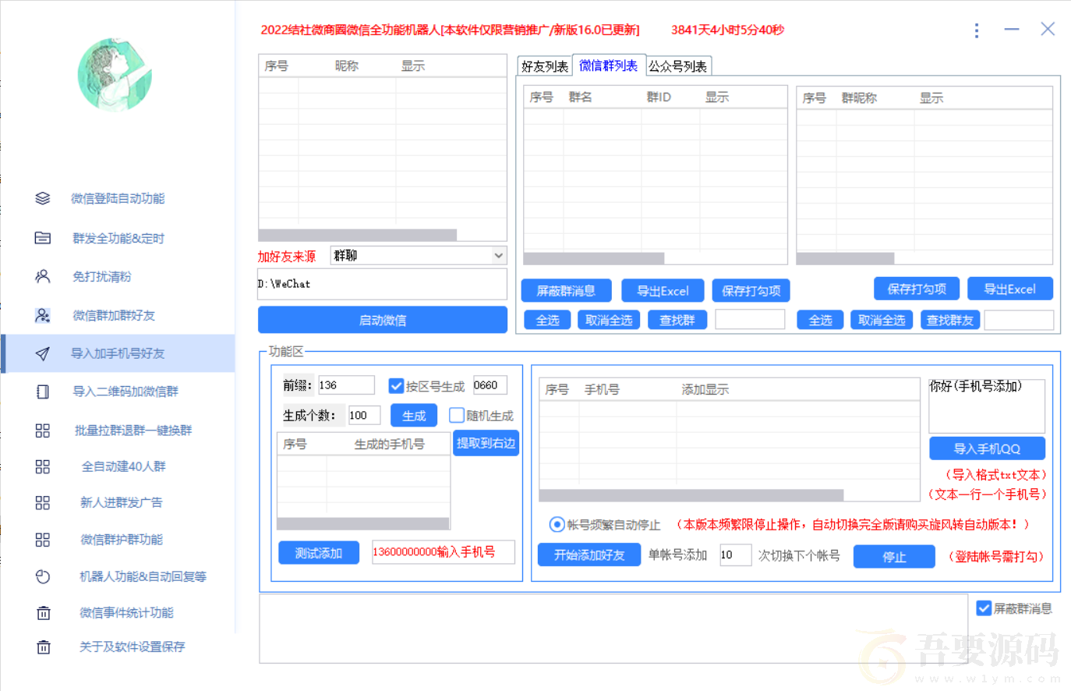The height and width of the screenshot is (691, 1071).
Task: Enable 随机生成 checkbox
Action: [x=457, y=416]
